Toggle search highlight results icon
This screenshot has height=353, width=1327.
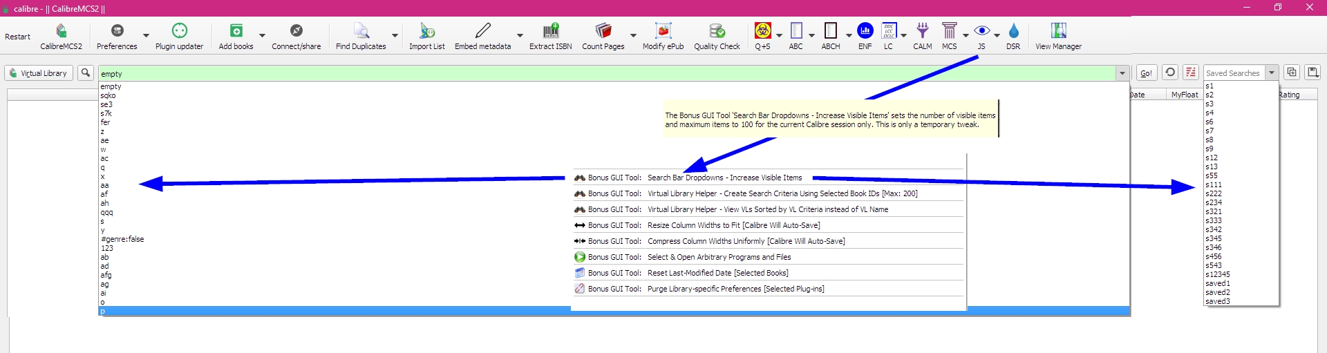1191,73
